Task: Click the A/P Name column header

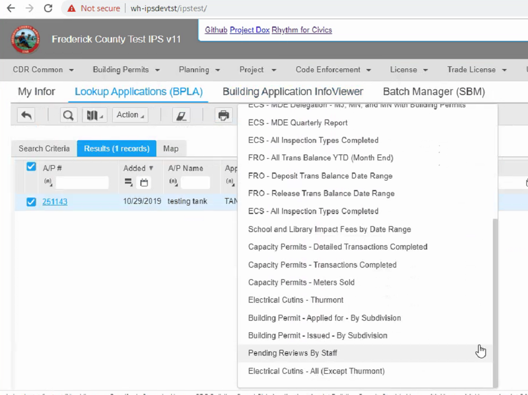Action: pos(186,168)
